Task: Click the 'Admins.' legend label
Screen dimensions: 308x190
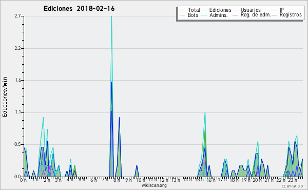Action: [x=219, y=15]
